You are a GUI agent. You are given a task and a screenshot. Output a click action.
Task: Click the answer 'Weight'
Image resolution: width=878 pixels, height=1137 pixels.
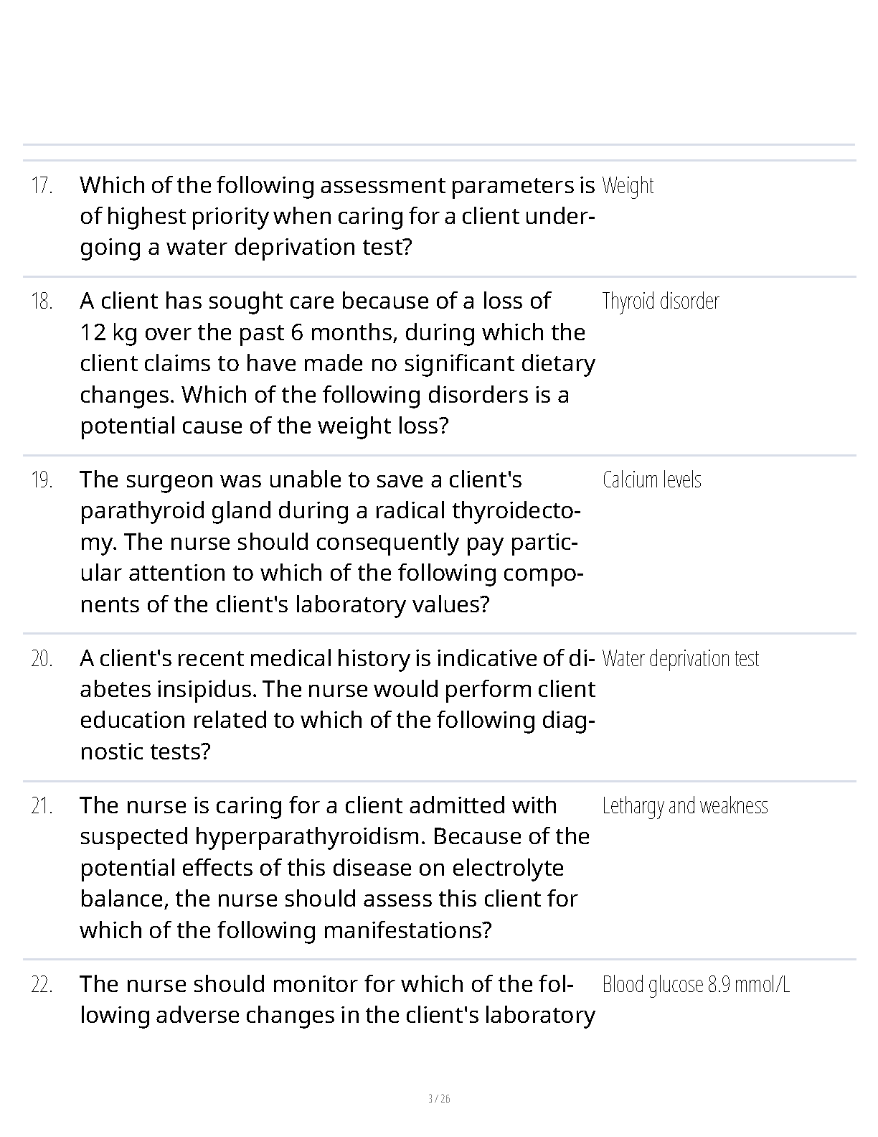pyautogui.click(x=628, y=186)
